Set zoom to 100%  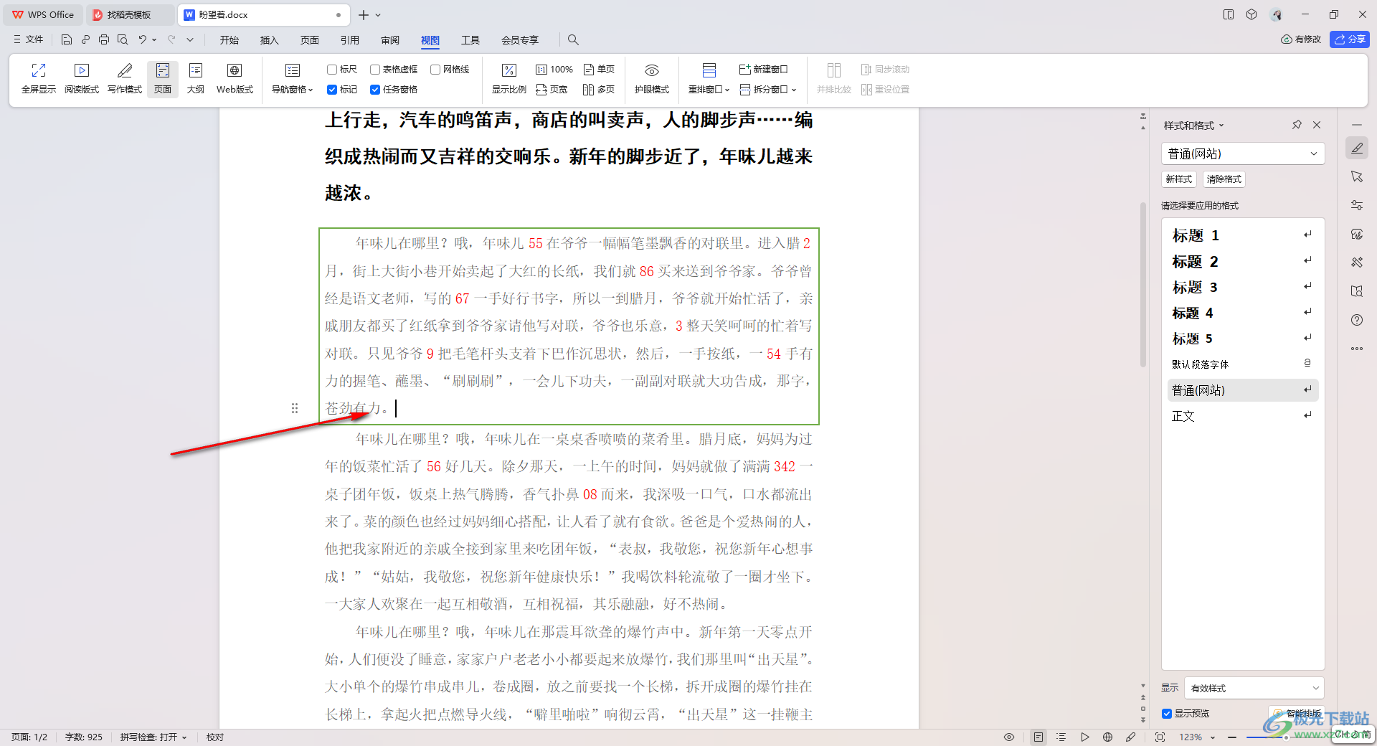554,70
